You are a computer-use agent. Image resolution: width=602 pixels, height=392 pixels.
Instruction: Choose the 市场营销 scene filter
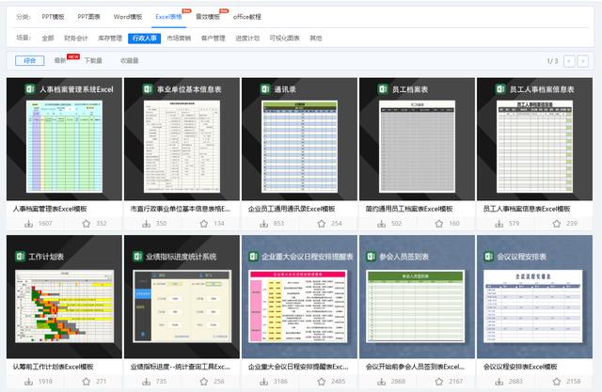pos(179,39)
